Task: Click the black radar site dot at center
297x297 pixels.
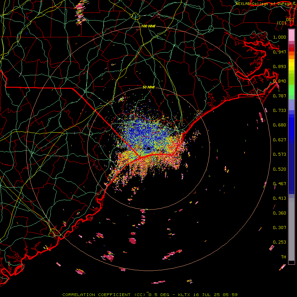Action: coord(148,148)
